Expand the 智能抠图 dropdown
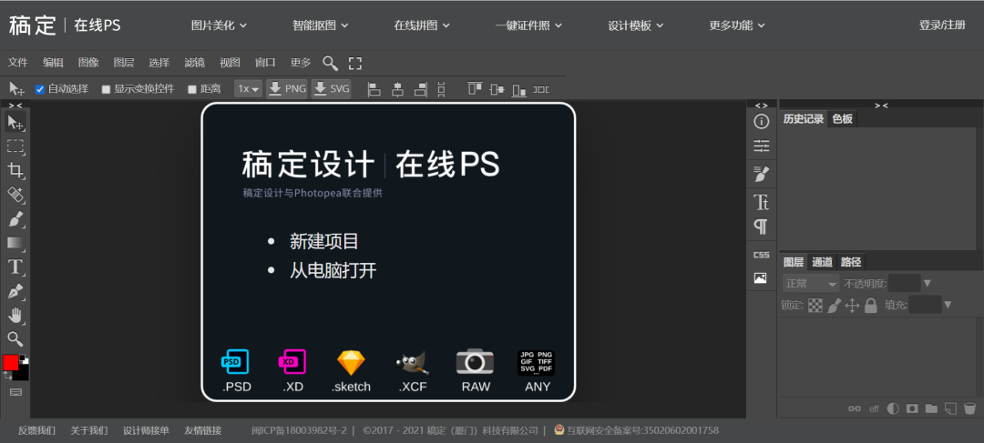 [x=320, y=25]
